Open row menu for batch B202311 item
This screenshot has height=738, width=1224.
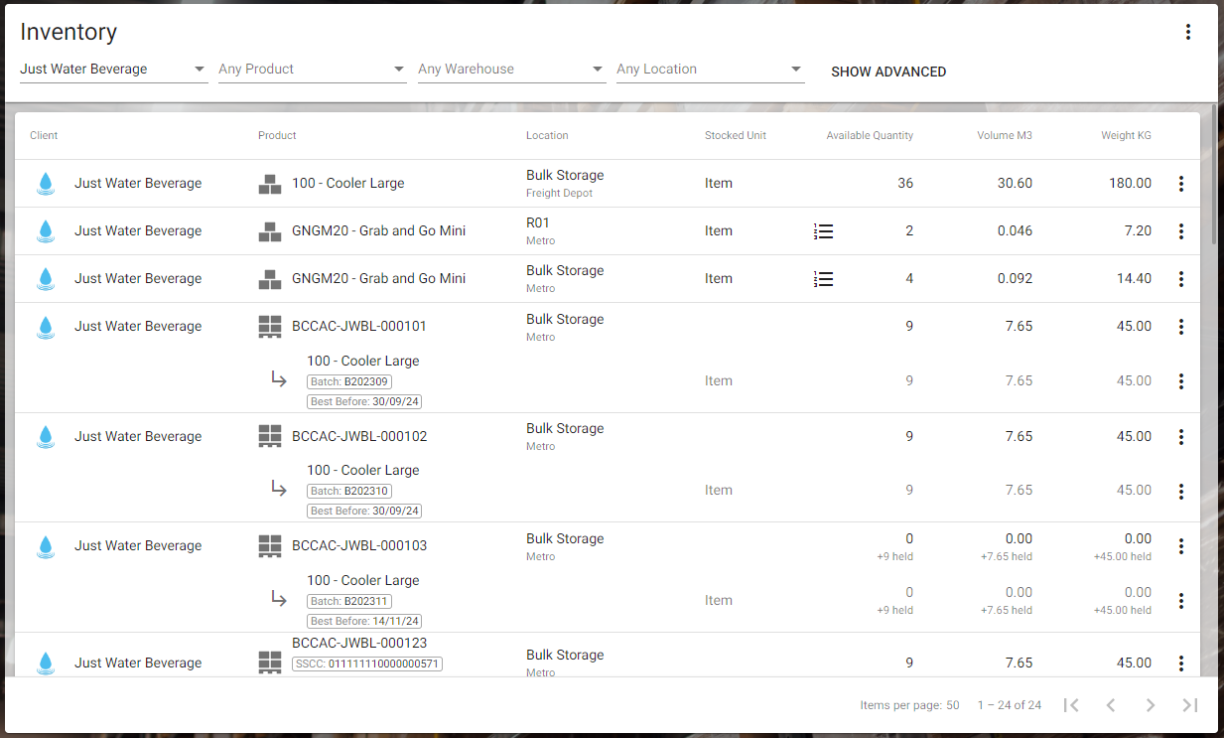(x=1180, y=601)
